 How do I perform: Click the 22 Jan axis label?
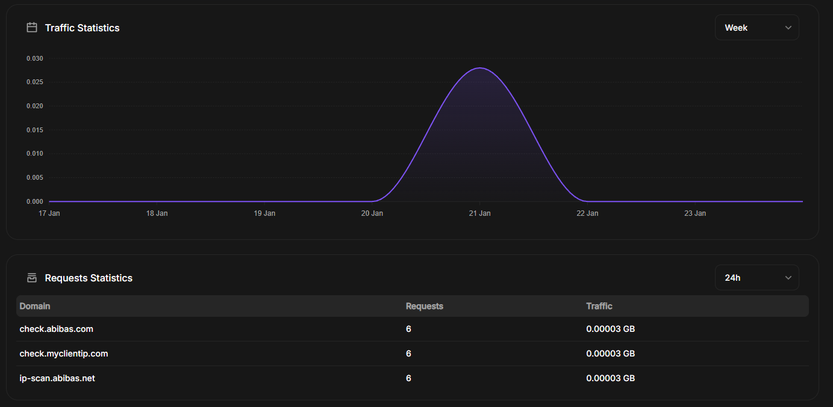[587, 213]
